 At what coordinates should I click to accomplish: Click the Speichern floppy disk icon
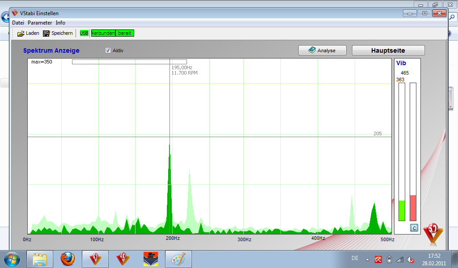(x=47, y=33)
